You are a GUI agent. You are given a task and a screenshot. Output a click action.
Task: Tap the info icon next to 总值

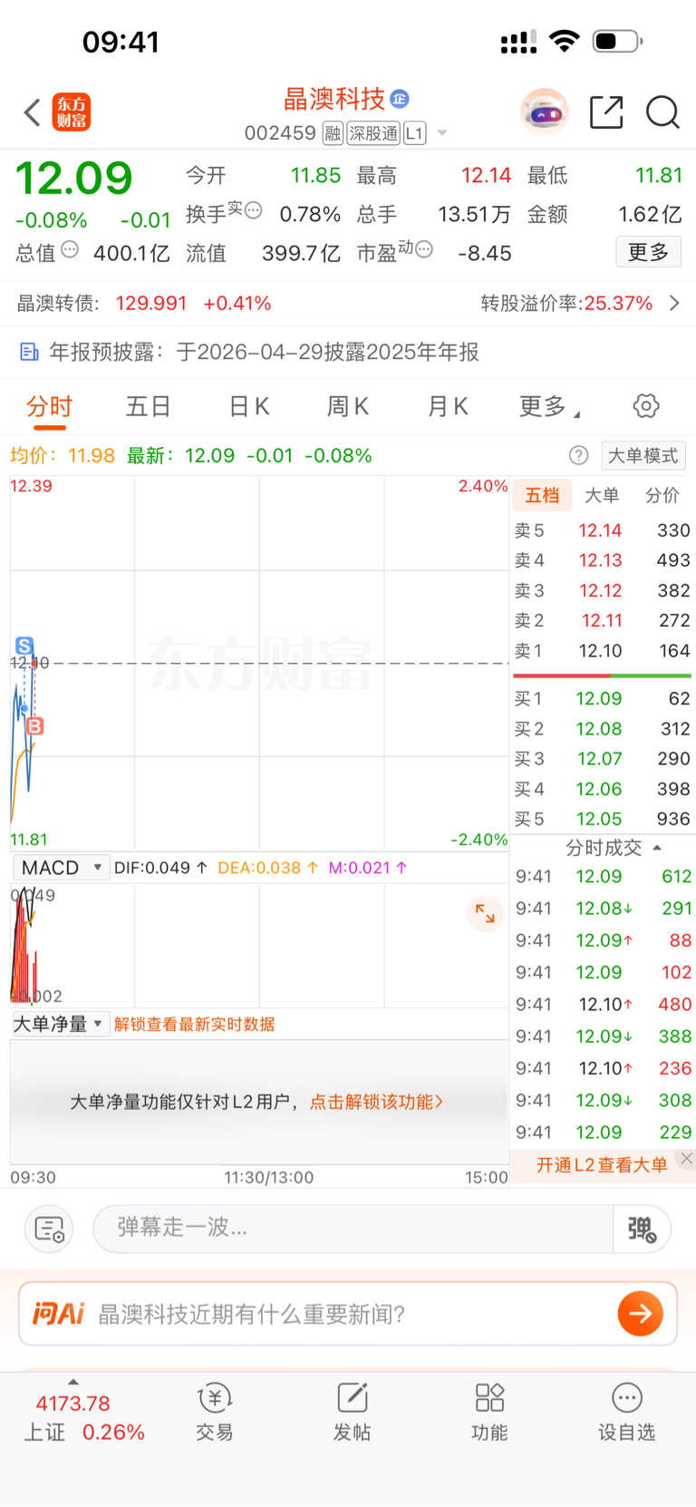click(70, 248)
